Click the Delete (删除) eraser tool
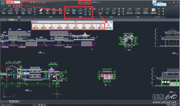This screenshot has height=106, width=180. coord(41,11)
